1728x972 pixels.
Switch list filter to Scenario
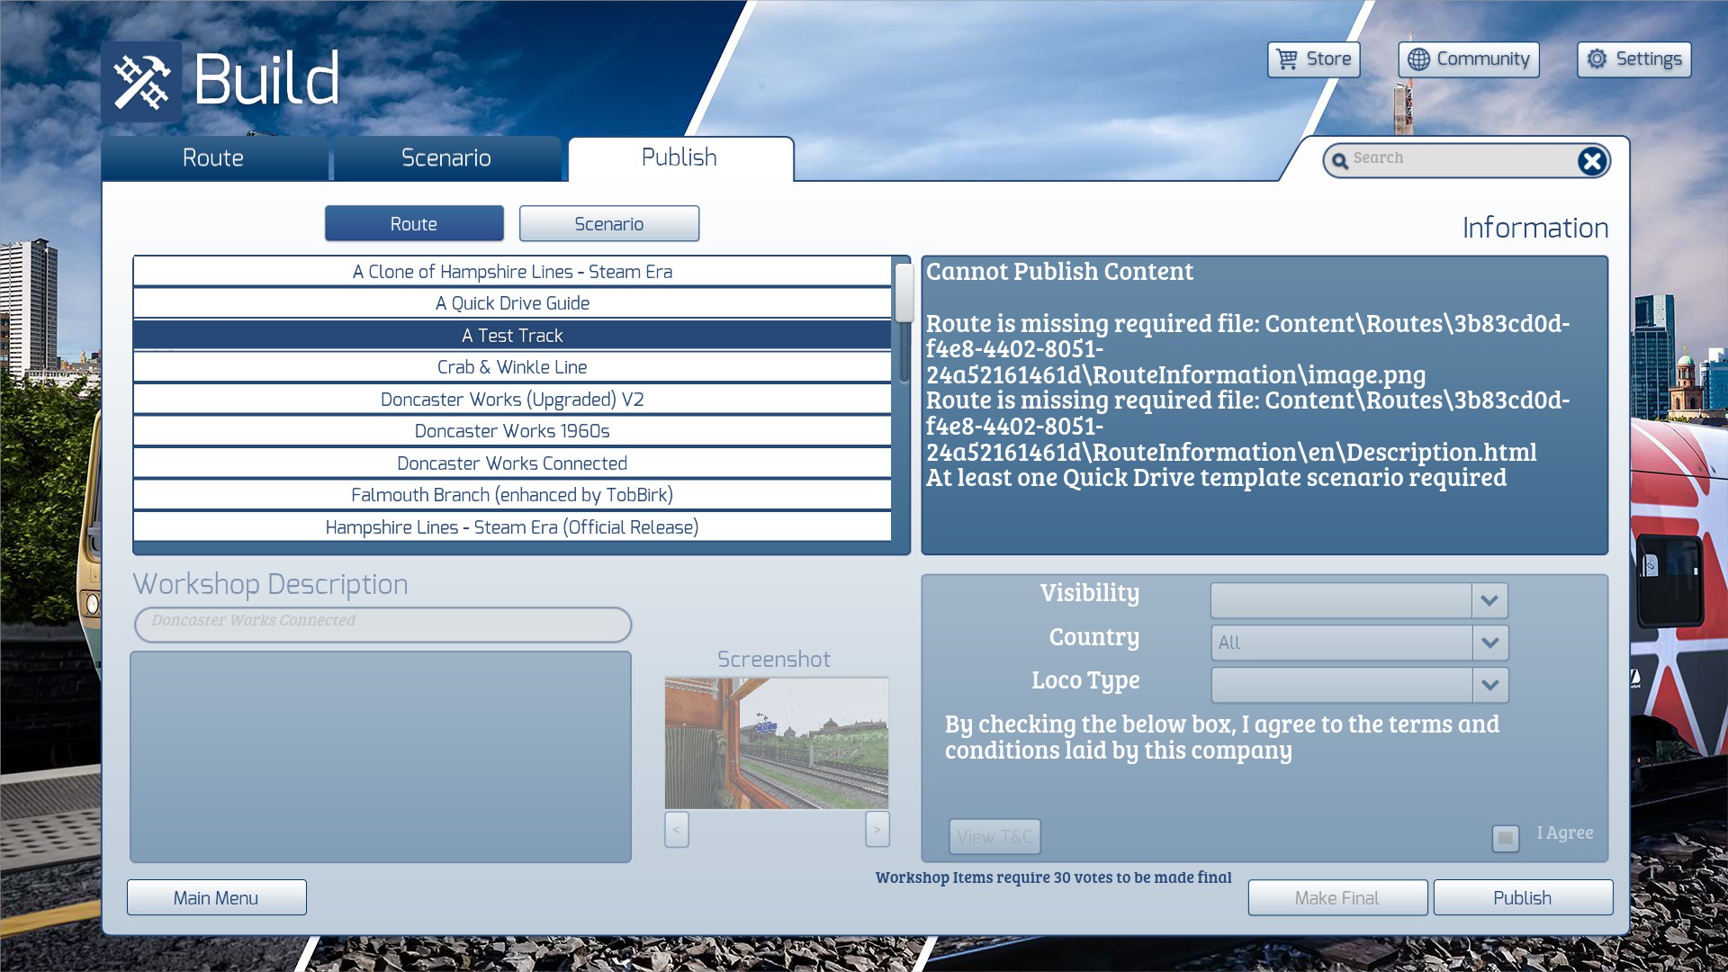(x=609, y=224)
